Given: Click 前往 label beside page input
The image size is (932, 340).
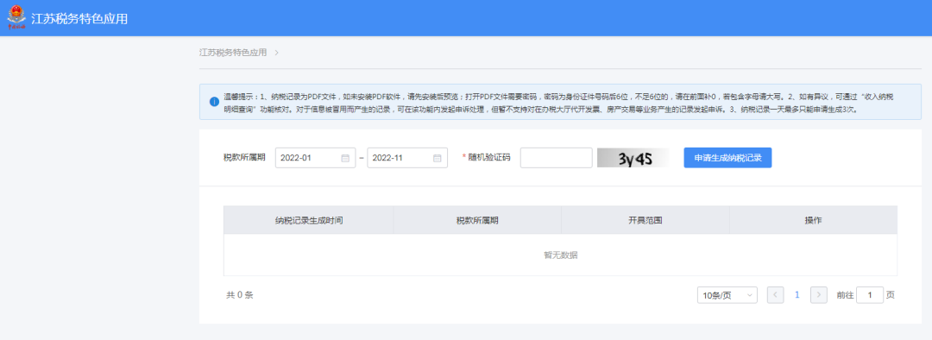Looking at the screenshot, I should (845, 295).
